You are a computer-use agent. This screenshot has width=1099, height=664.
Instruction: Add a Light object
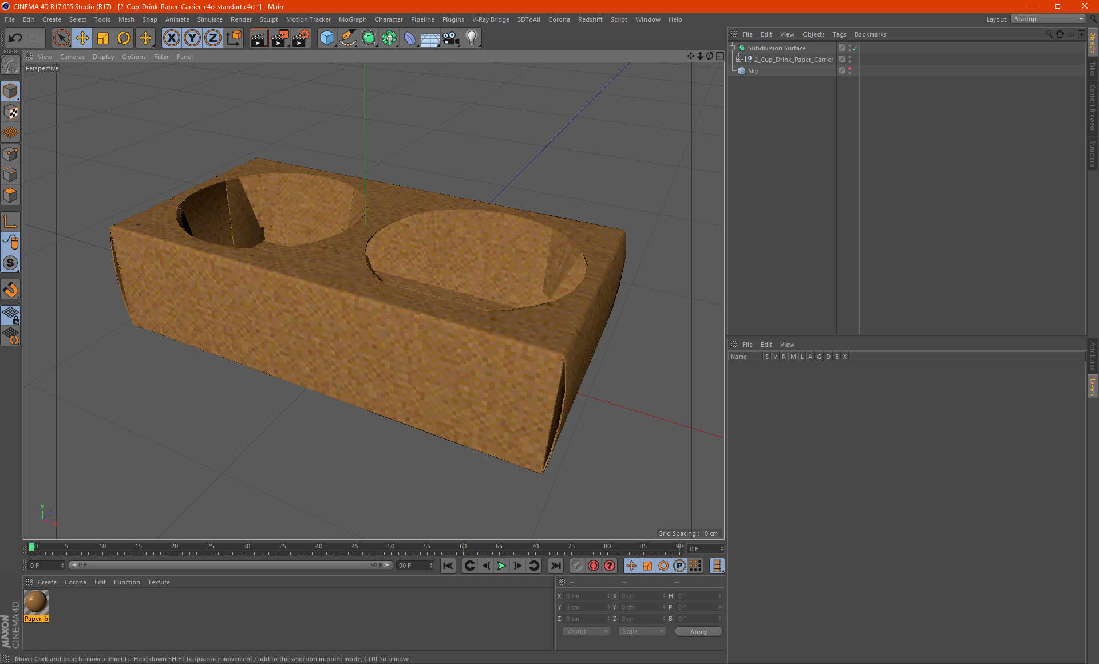tap(471, 38)
